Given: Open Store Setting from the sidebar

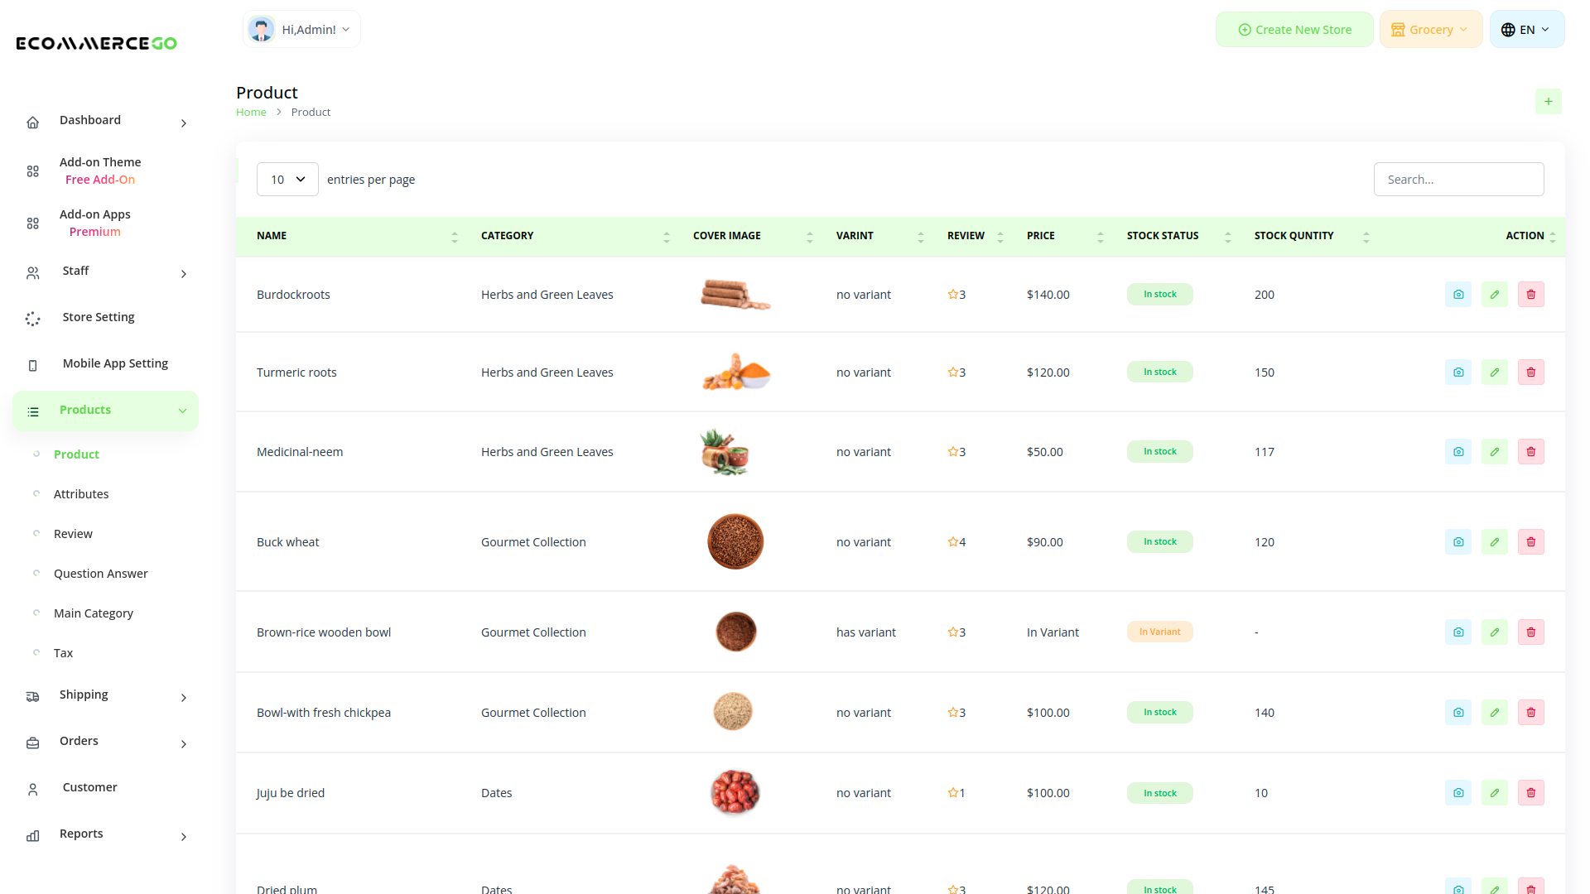Looking at the screenshot, I should point(98,316).
